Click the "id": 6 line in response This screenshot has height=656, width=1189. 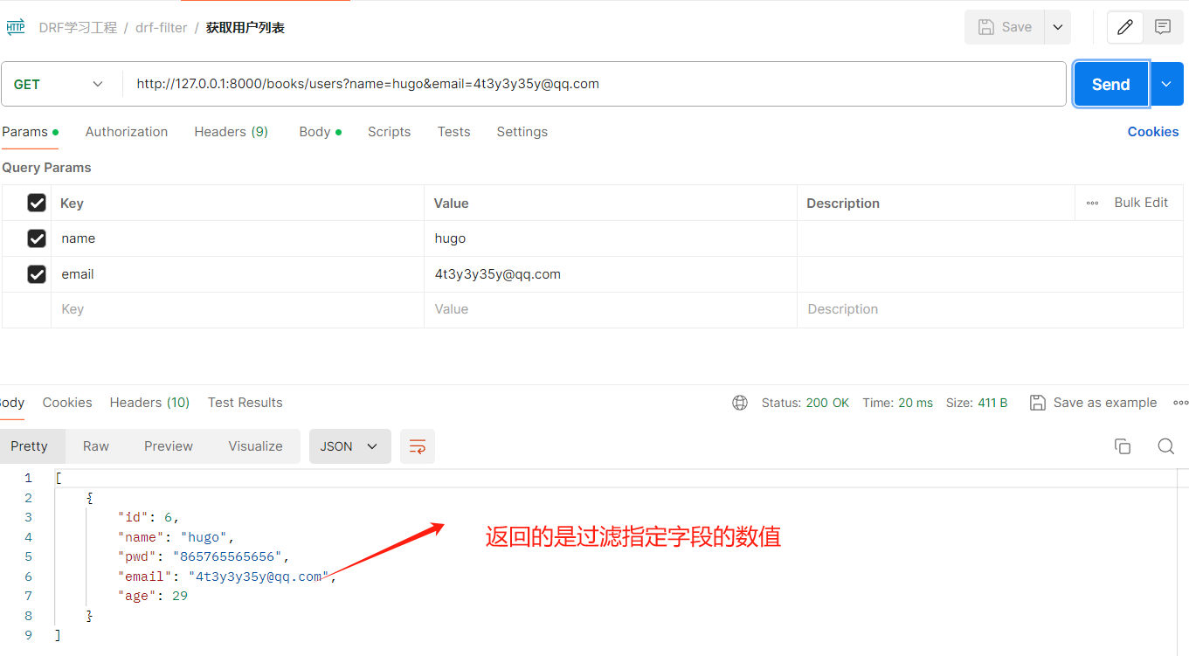149,517
